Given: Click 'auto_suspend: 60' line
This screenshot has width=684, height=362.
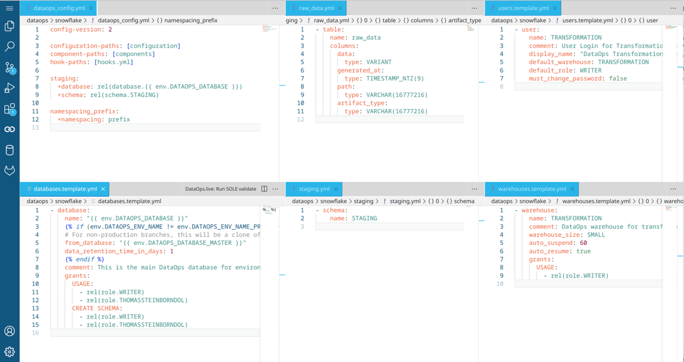Looking at the screenshot, I should [558, 243].
